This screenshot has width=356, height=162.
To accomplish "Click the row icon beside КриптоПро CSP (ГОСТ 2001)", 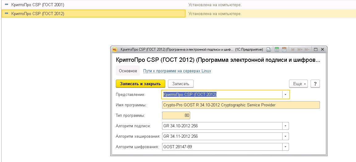I will pos(6,5).
